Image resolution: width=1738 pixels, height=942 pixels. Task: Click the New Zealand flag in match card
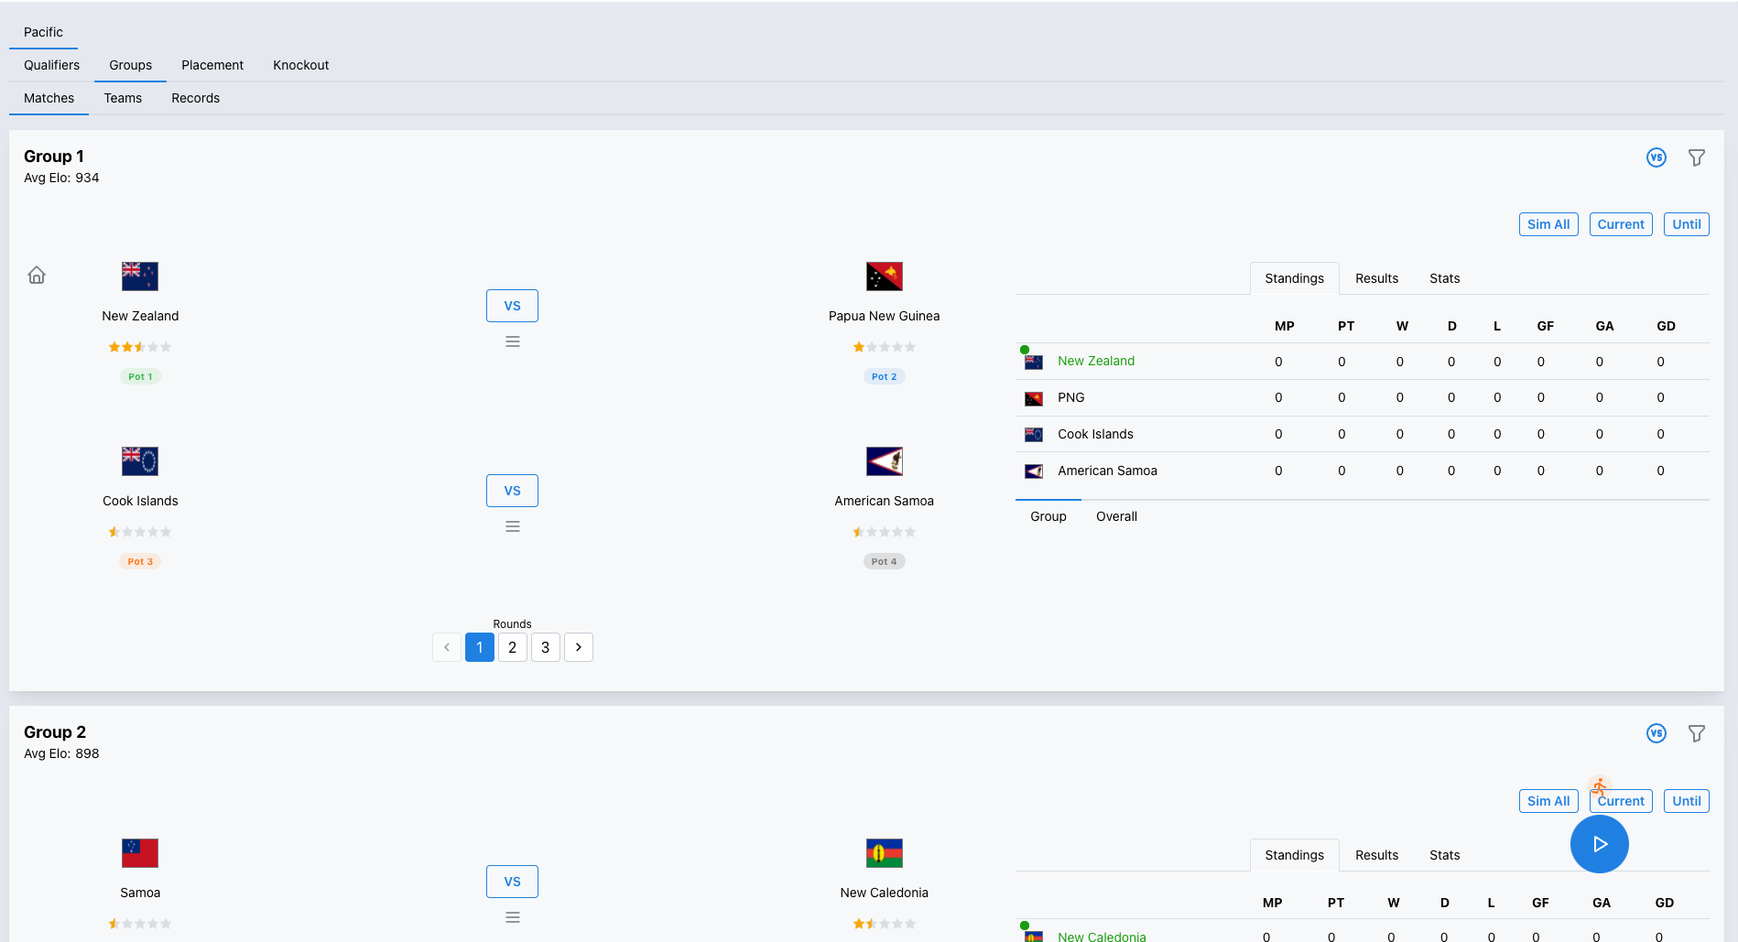140,276
